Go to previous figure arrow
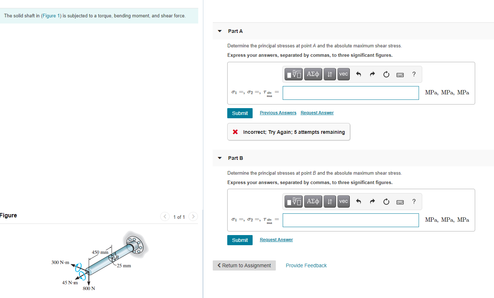The width and height of the screenshot is (494, 298). coord(165,217)
